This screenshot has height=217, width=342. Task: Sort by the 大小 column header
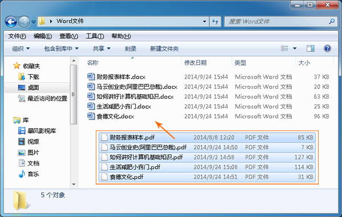point(304,63)
